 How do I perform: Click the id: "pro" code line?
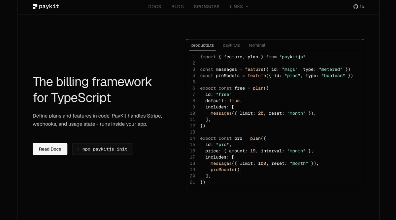click(x=218, y=144)
